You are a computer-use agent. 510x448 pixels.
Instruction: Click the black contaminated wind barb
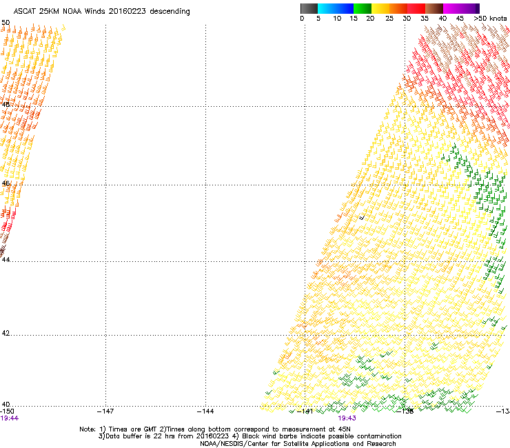tap(362, 216)
